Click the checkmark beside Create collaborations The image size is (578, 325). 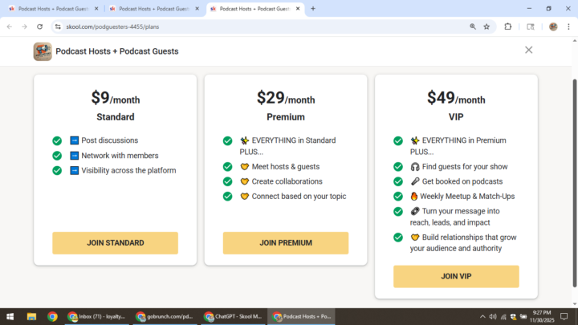[x=227, y=181]
